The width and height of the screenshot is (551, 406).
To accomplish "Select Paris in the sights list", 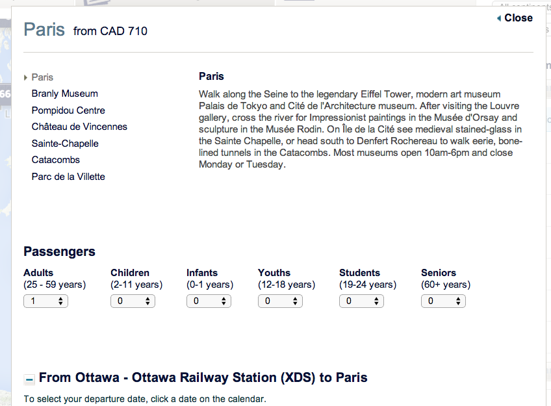I will [x=43, y=77].
